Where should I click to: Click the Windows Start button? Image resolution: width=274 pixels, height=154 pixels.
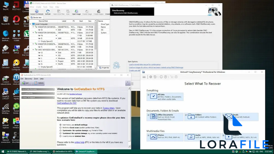tap(3, 152)
